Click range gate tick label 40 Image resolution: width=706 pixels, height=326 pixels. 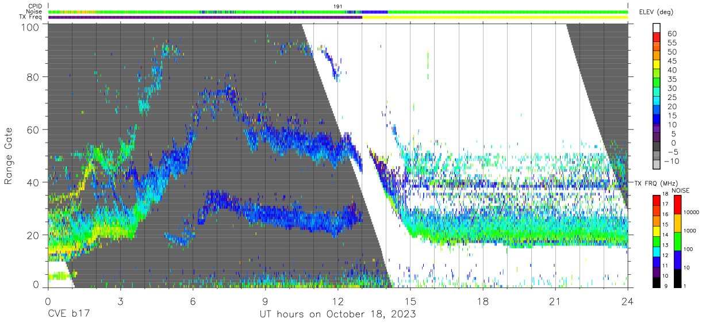click(34, 182)
